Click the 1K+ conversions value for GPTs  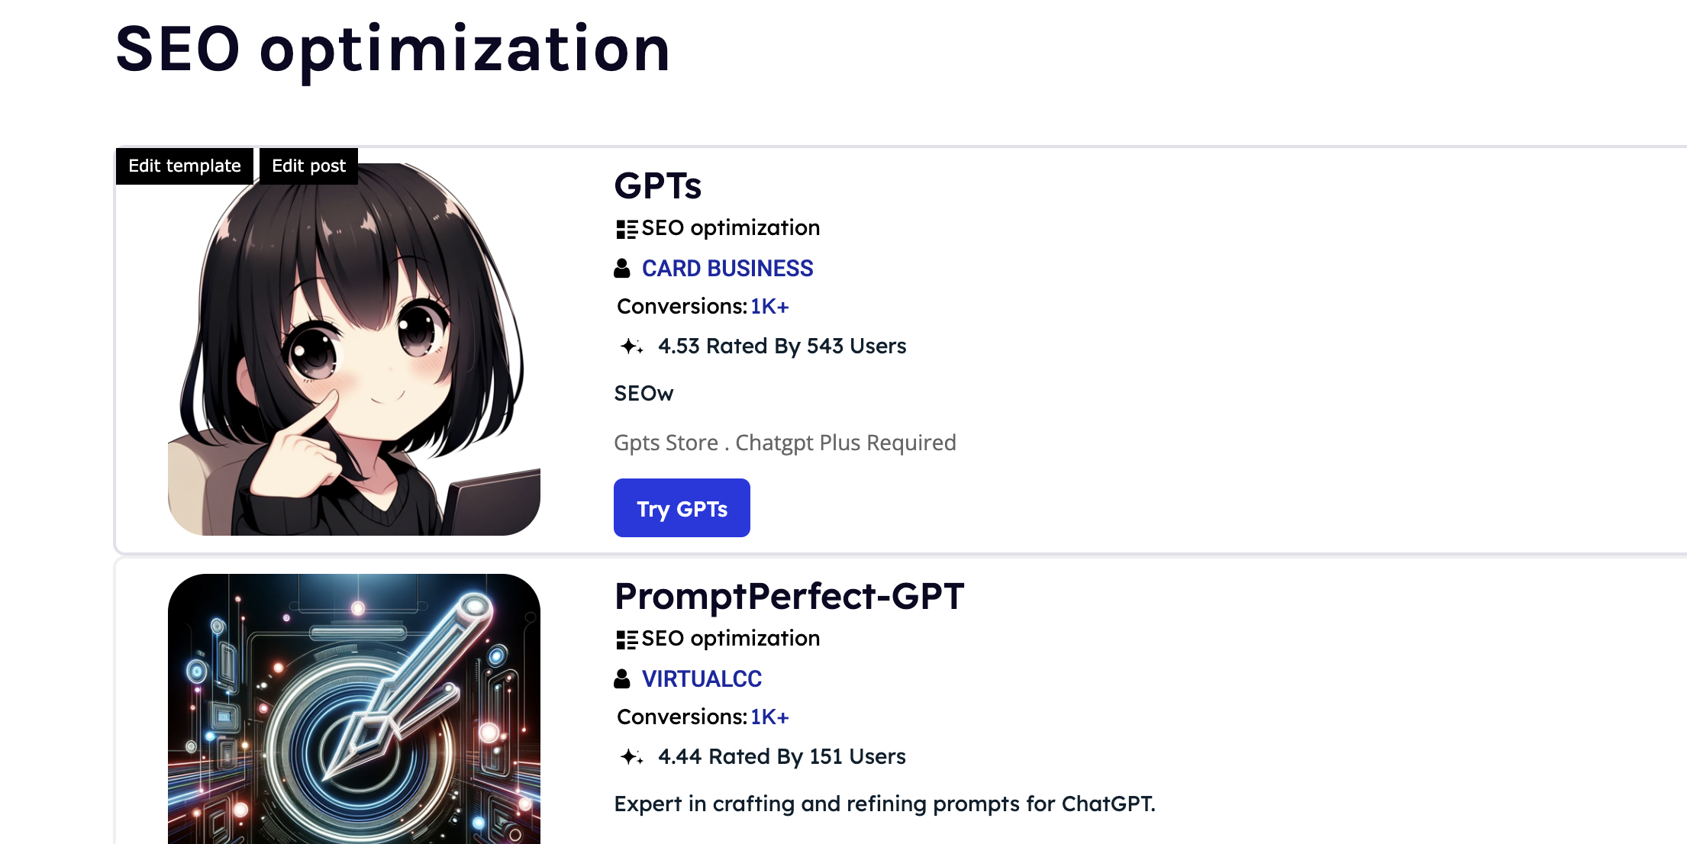(x=769, y=307)
